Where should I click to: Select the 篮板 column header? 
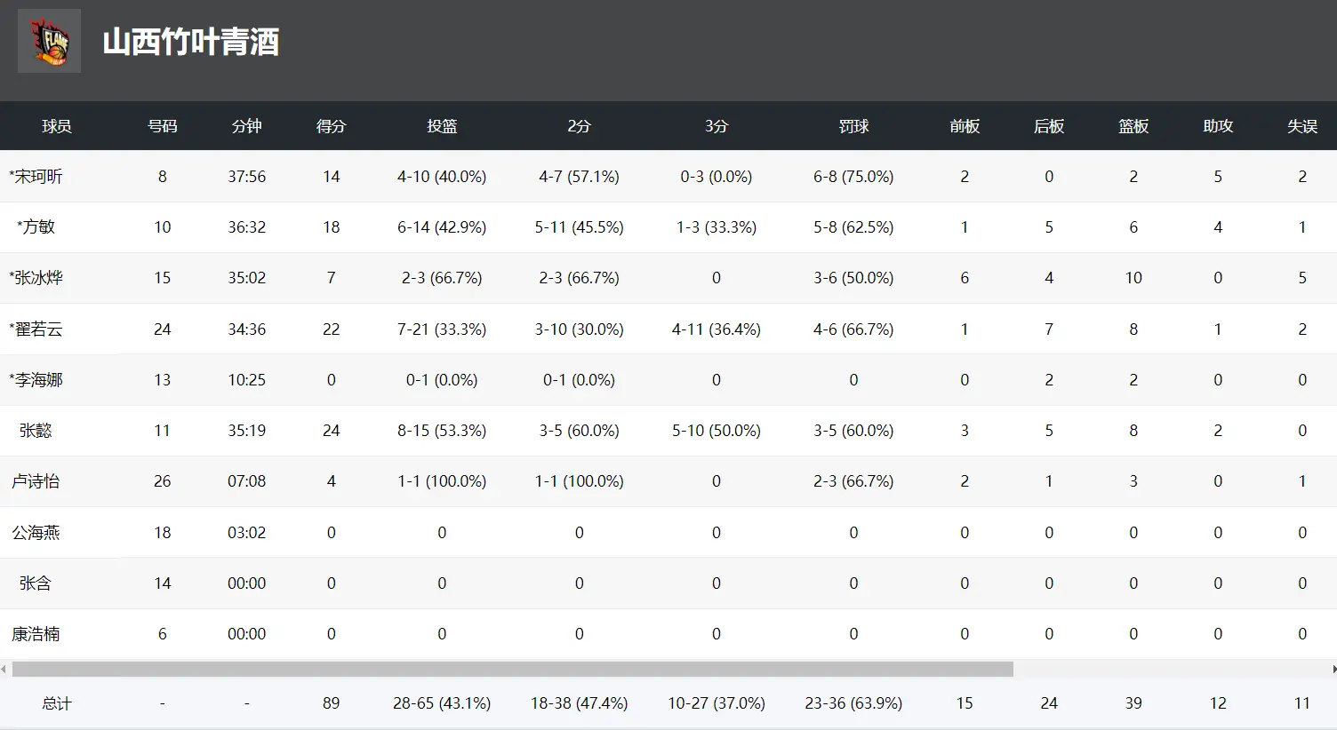point(1133,126)
